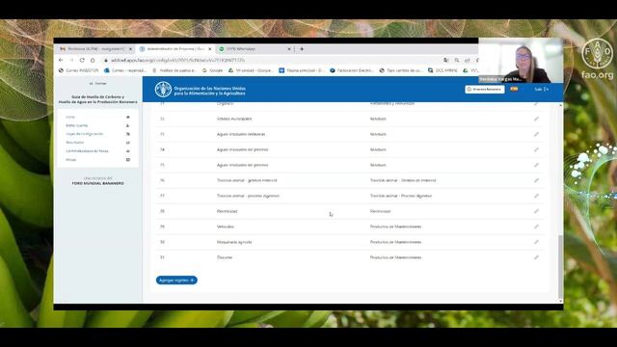Open Editar cuenta in sidebar
This screenshot has width=617, height=347.
(77, 125)
